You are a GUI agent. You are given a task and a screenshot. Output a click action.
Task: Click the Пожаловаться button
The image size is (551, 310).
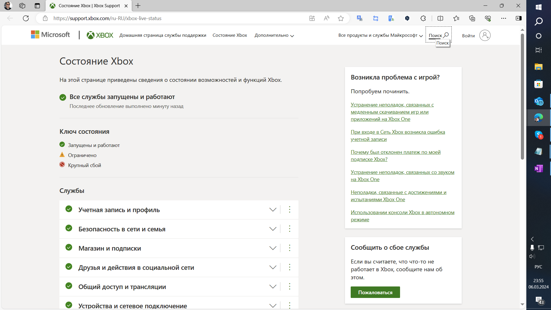pyautogui.click(x=375, y=292)
